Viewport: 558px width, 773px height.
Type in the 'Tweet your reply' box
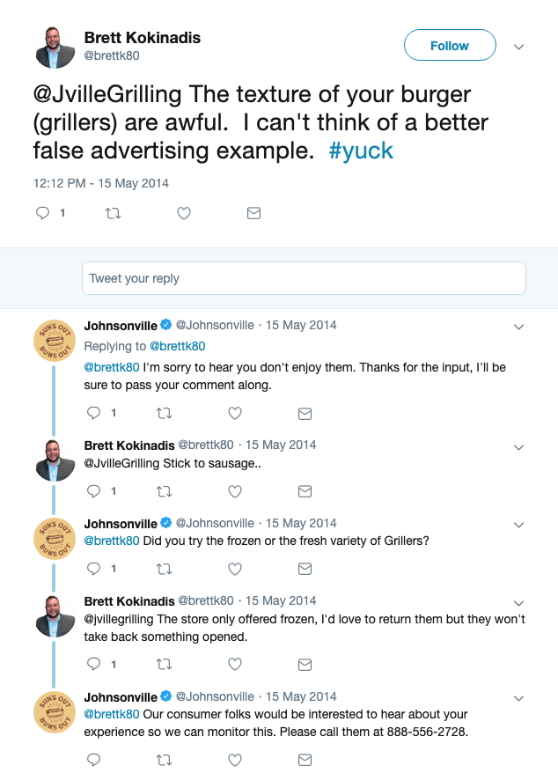point(304,278)
